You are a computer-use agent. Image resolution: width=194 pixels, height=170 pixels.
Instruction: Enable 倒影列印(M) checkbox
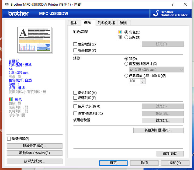click(x=75, y=93)
